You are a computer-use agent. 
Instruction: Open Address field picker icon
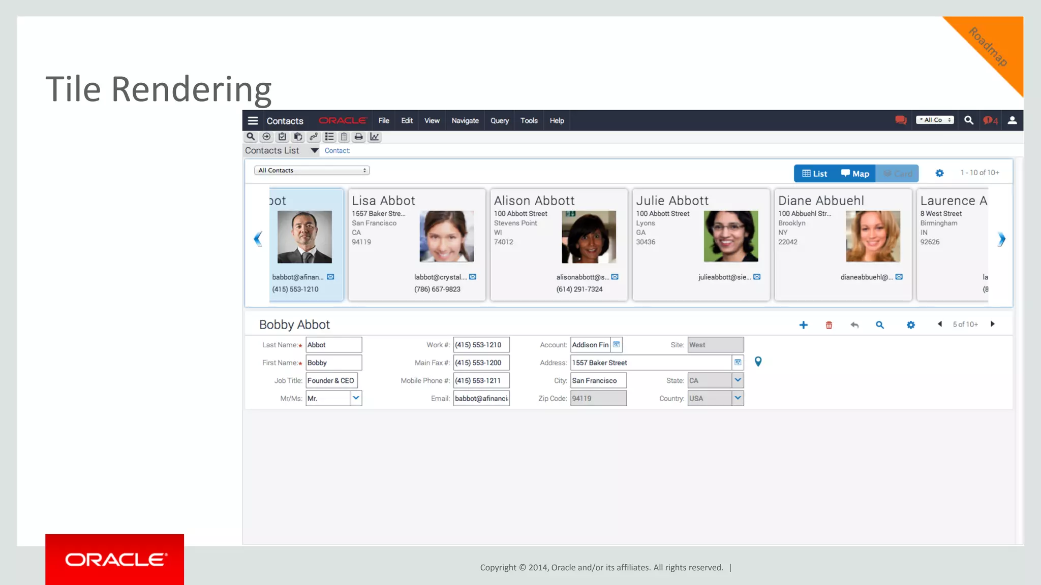pos(738,363)
